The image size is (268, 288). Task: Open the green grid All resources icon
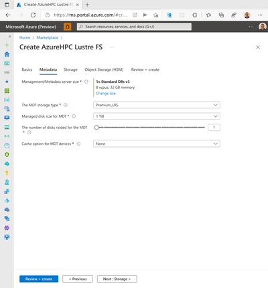(x=7, y=91)
